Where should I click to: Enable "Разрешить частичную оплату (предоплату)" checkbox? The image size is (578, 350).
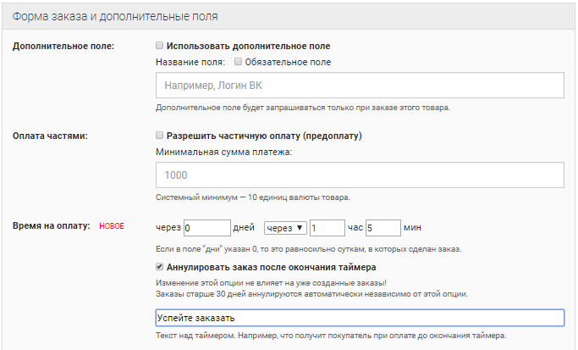[161, 136]
